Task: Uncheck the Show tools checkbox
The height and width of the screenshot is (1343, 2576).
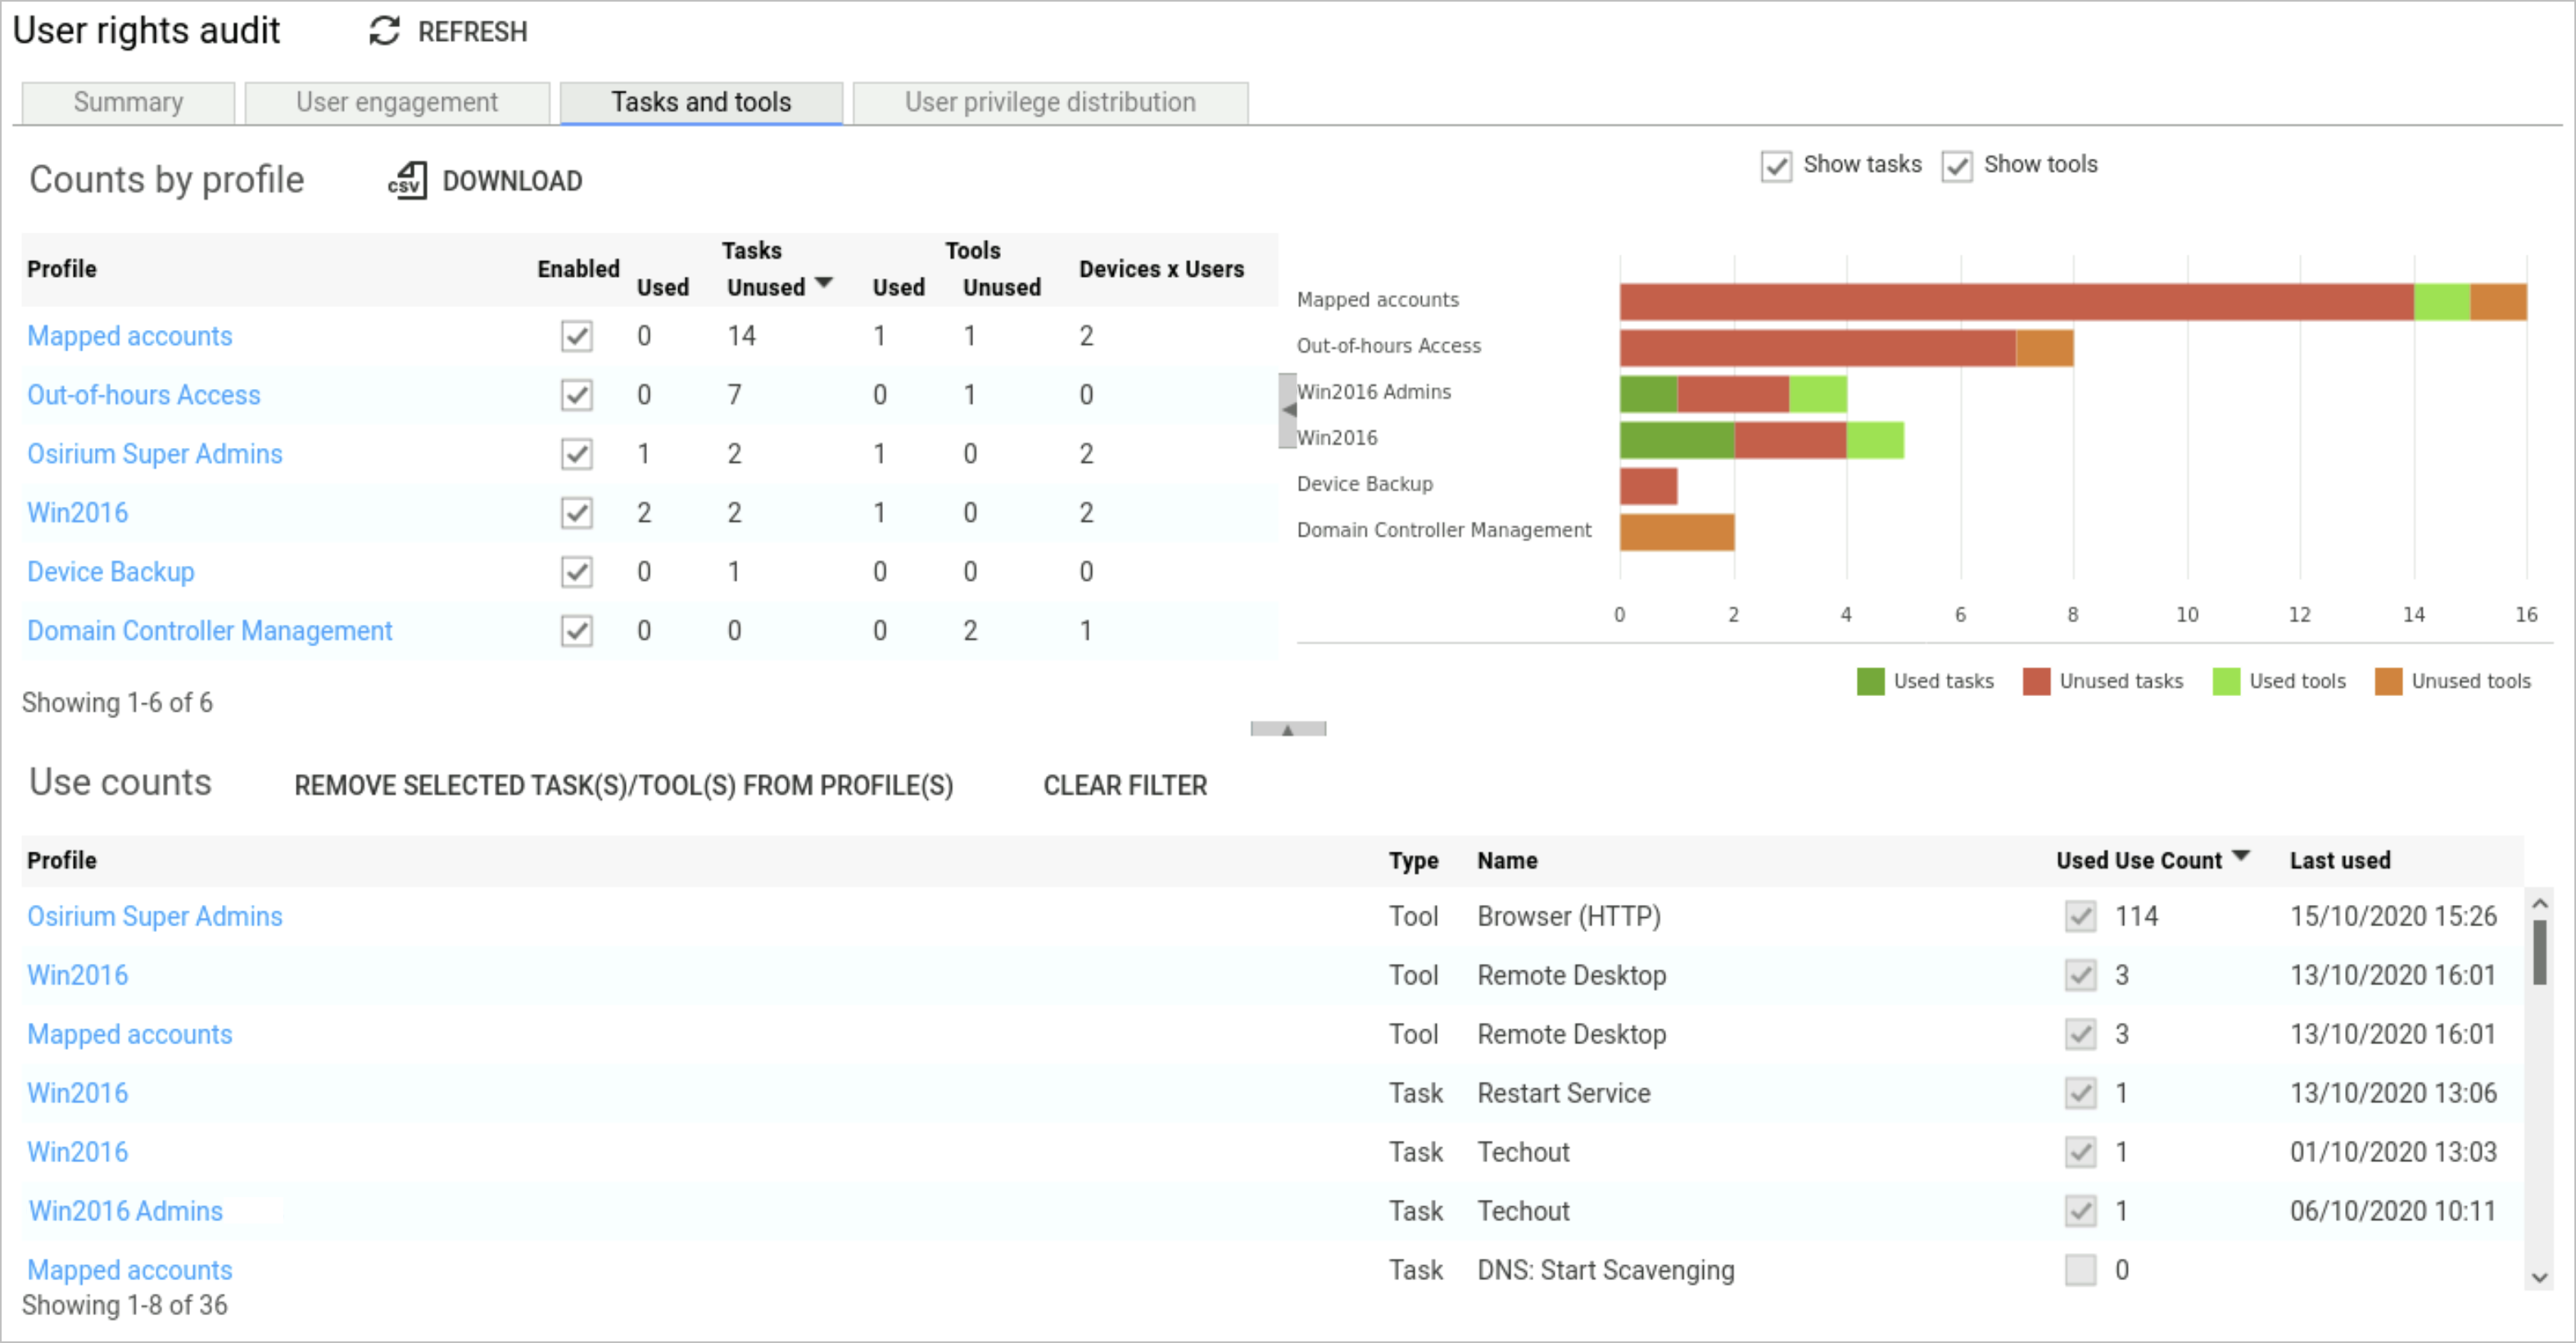Action: (1957, 166)
